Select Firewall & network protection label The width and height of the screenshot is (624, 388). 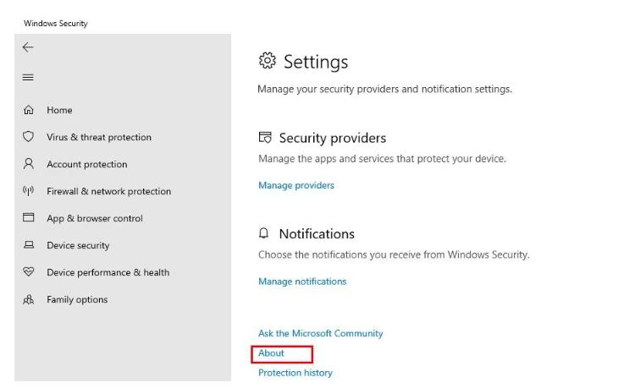109,191
